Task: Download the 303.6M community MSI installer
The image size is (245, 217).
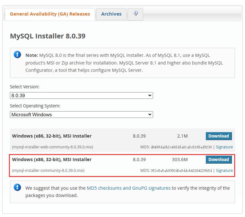Action: click(219, 159)
